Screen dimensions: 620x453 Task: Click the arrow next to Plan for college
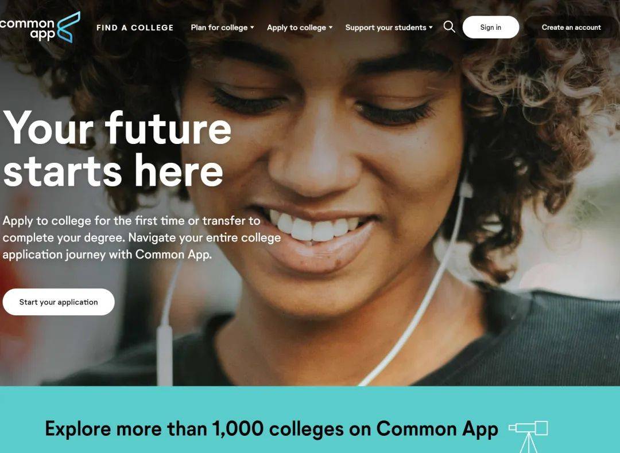click(252, 28)
